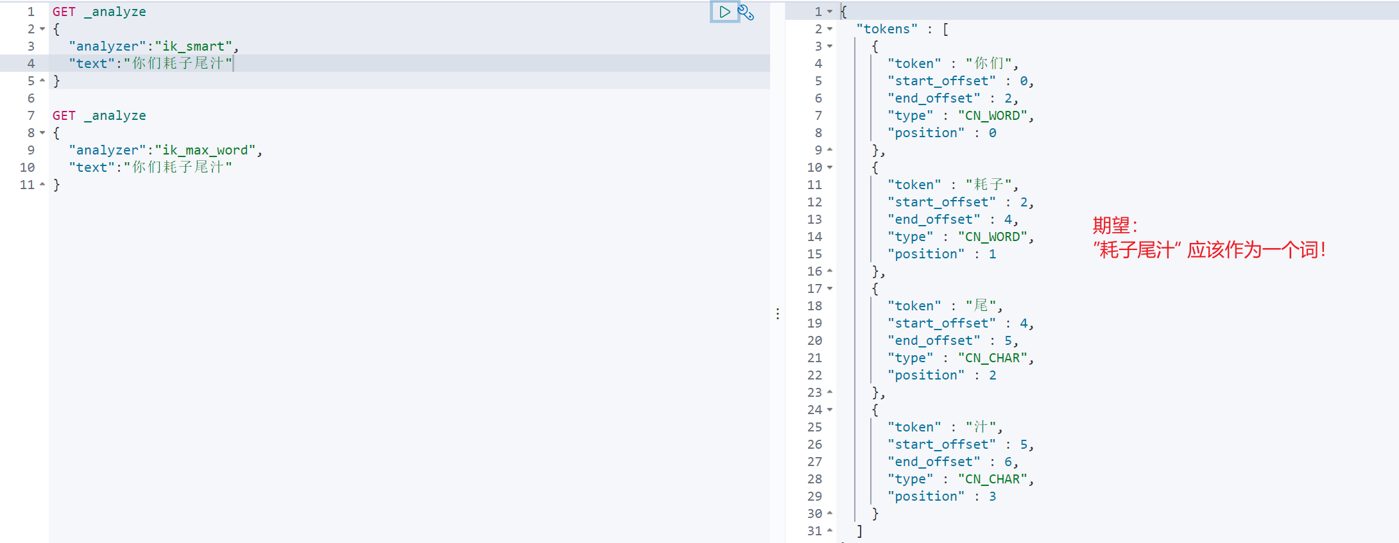Click fold arrow at response line 16

point(830,271)
